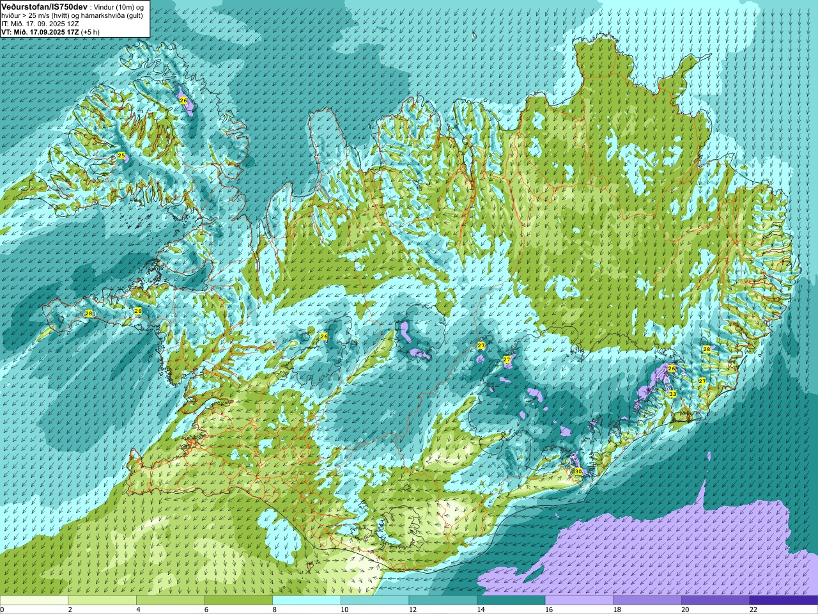The width and height of the screenshot is (818, 614).
Task: Click the '22' legend scale value
Action: 753,610
